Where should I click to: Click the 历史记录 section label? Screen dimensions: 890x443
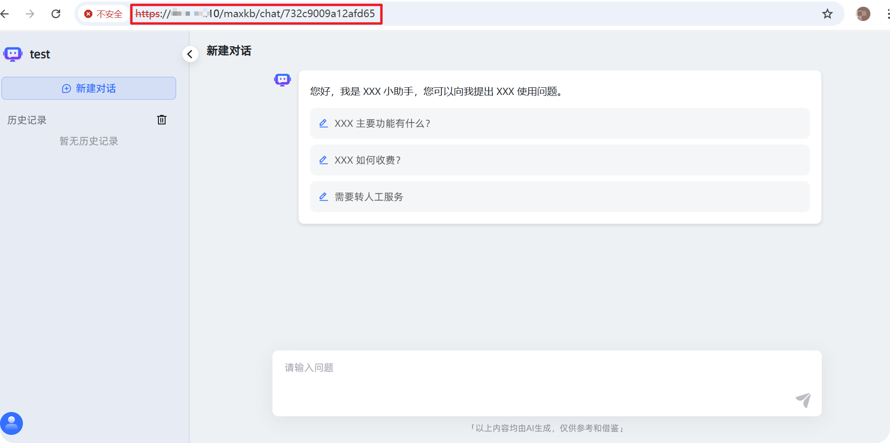[27, 120]
